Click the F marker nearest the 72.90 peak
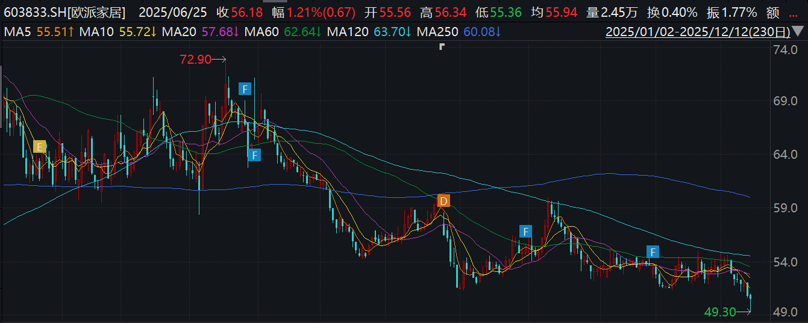The image size is (808, 323). (x=245, y=89)
